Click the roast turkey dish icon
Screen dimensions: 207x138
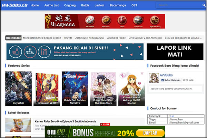[x=30, y=52]
